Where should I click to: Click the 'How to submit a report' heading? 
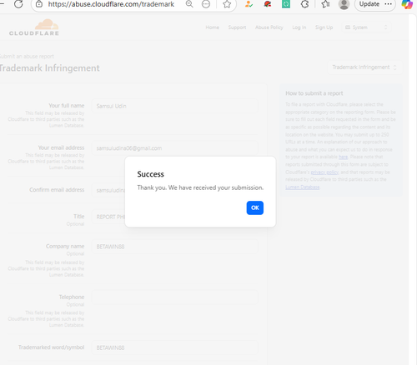pos(314,93)
